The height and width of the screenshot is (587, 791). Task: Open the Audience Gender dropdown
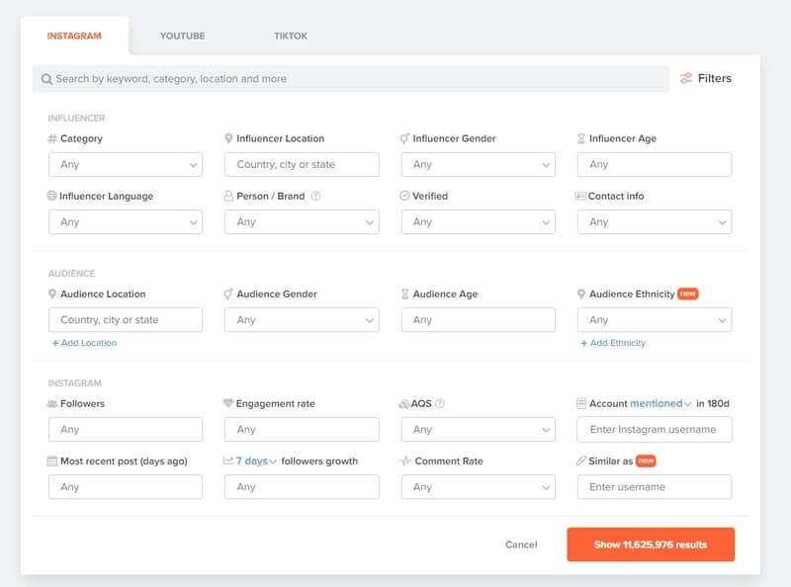pos(302,320)
